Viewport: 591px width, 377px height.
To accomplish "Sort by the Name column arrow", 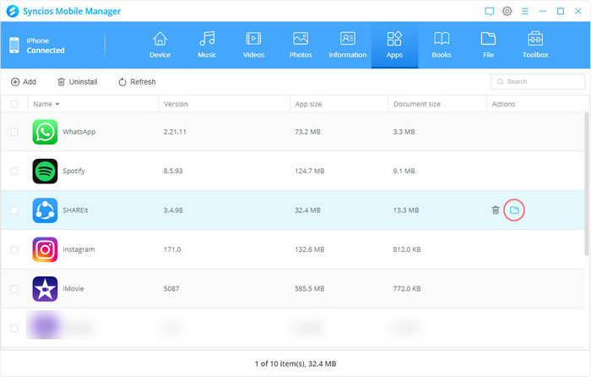I will [57, 104].
